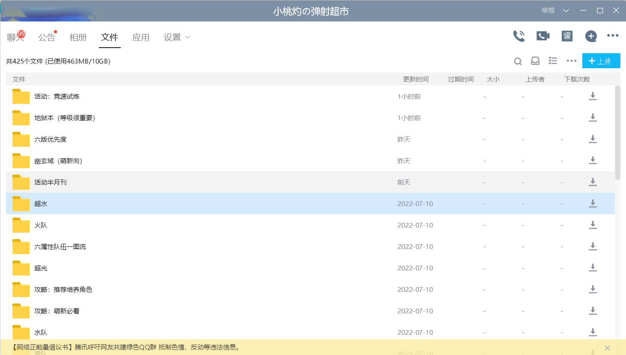Open file toolbar more options dots
Viewport: 626px width, 355px height.
(x=571, y=61)
